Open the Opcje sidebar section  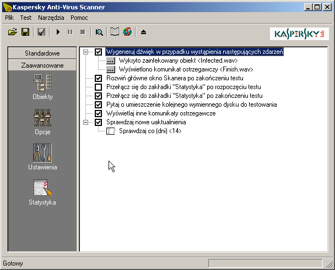[42, 122]
